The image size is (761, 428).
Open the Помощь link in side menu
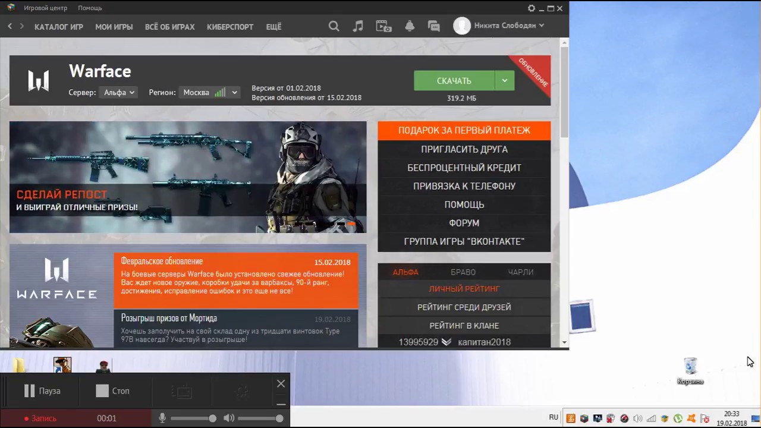(x=464, y=204)
